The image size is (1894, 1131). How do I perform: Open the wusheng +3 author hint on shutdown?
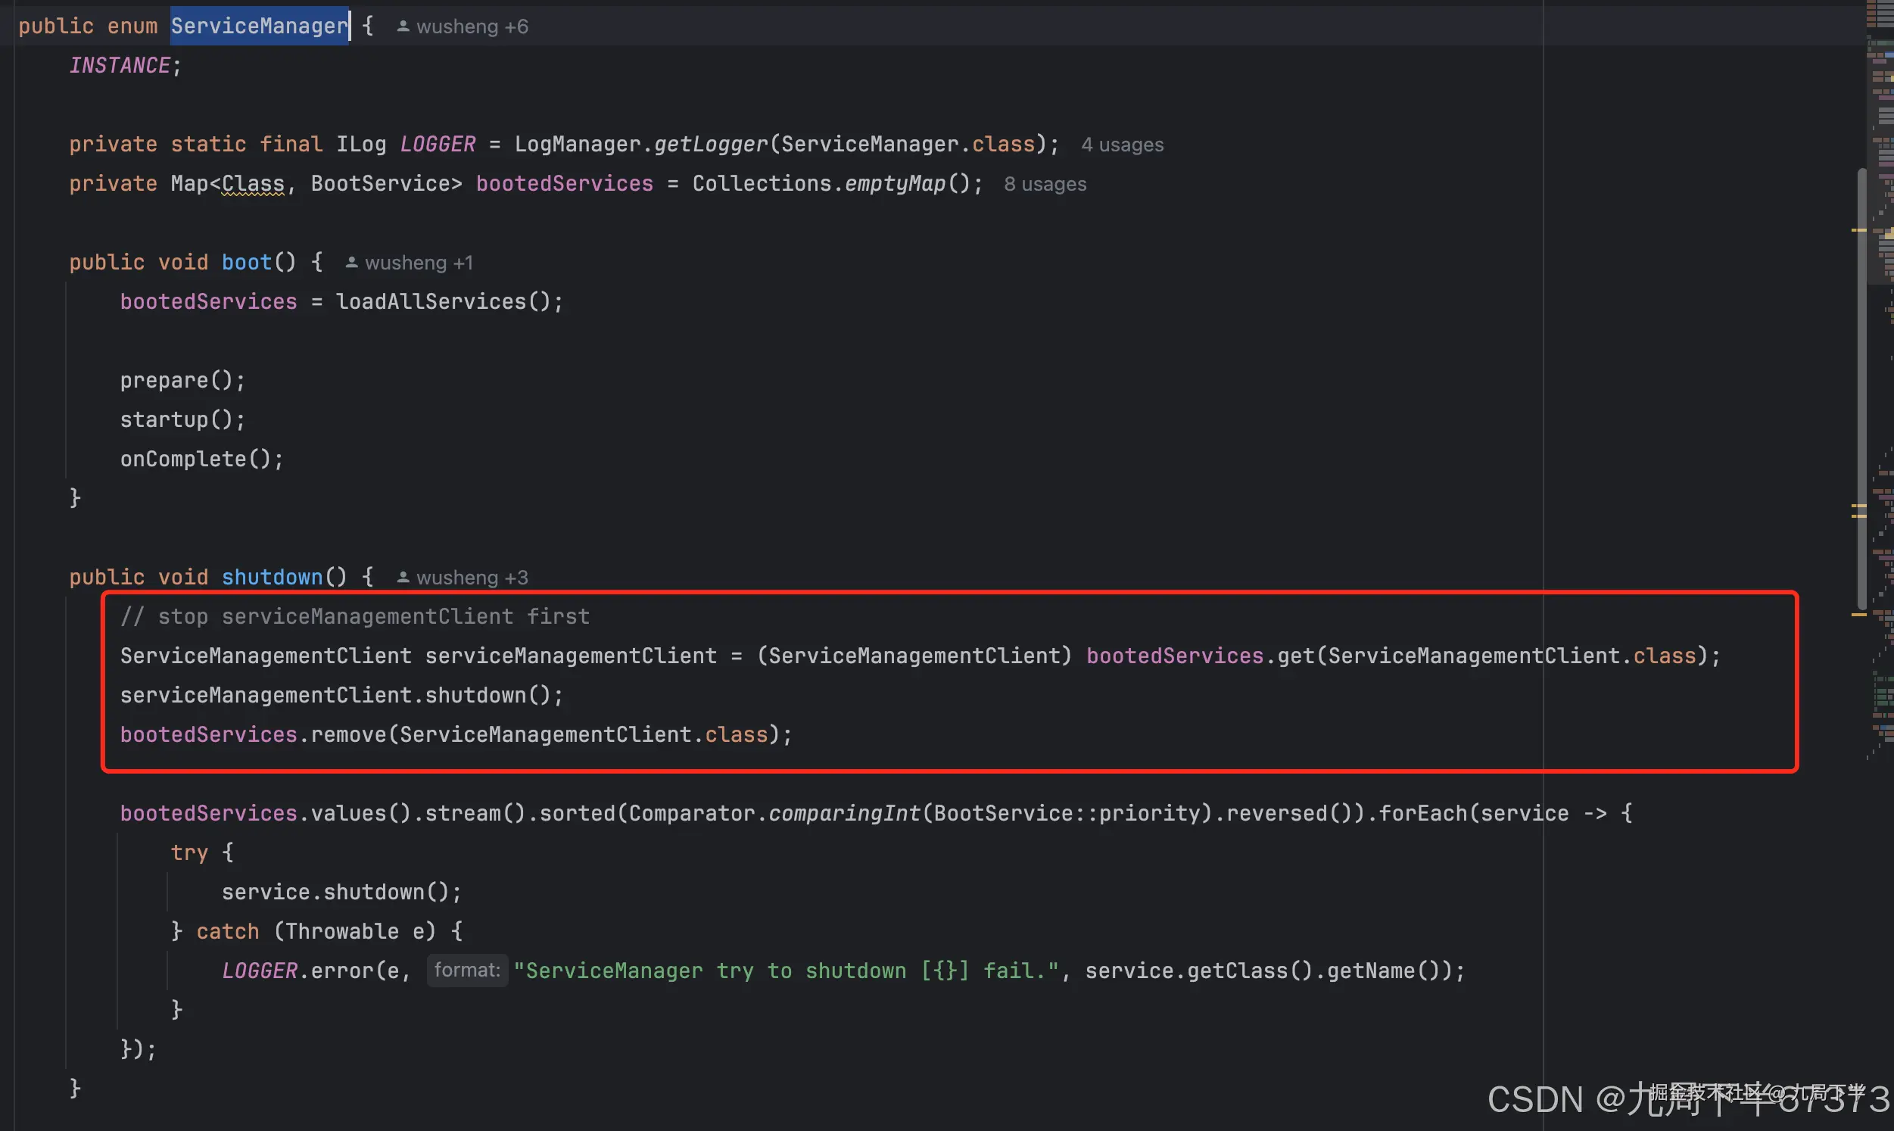[472, 578]
